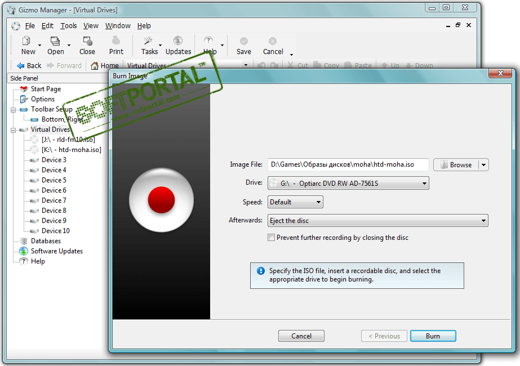
Task: Open Software Updates in Side Panel
Action: pyautogui.click(x=57, y=251)
